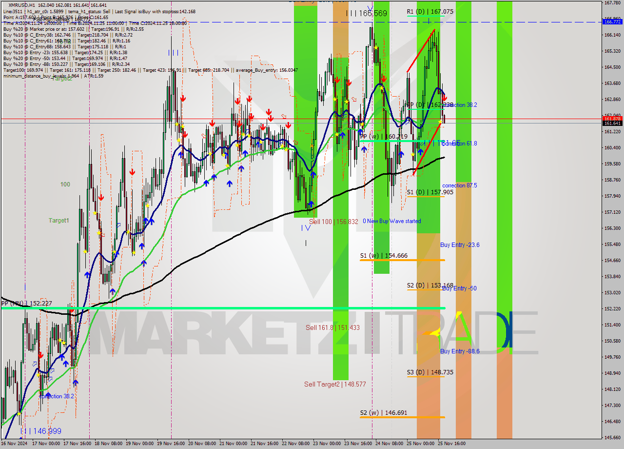
Task: Click '22 Nov 08:00' on the time axis
Action: click(295, 444)
